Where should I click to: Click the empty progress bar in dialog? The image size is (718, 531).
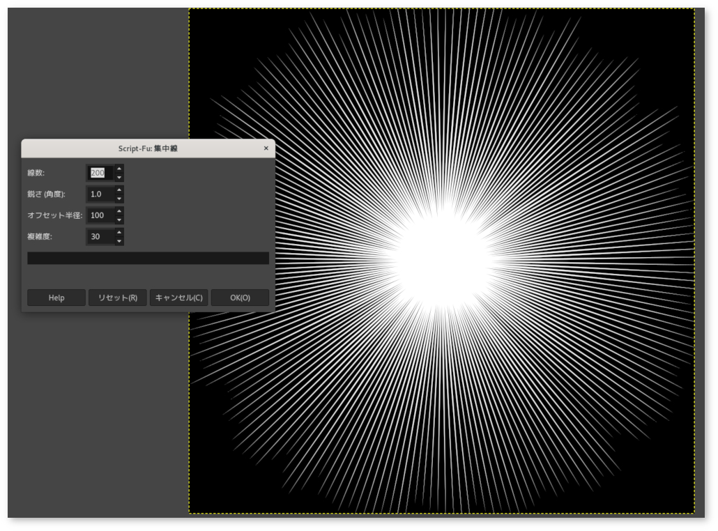point(148,259)
